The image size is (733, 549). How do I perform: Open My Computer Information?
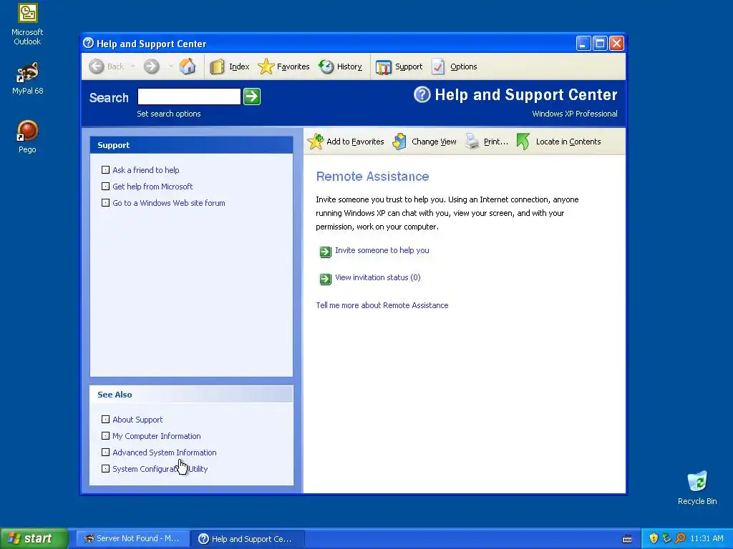(x=157, y=436)
